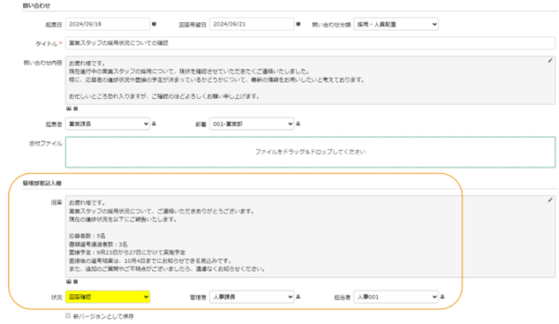Click the person icon next to 担当者 dropdown
Image resolution: width=559 pixels, height=324 pixels.
[x=442, y=297]
